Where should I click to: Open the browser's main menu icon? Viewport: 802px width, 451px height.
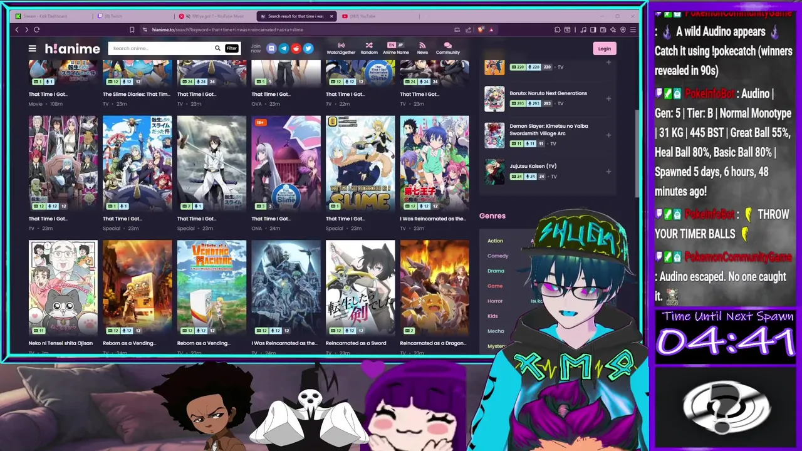633,29
